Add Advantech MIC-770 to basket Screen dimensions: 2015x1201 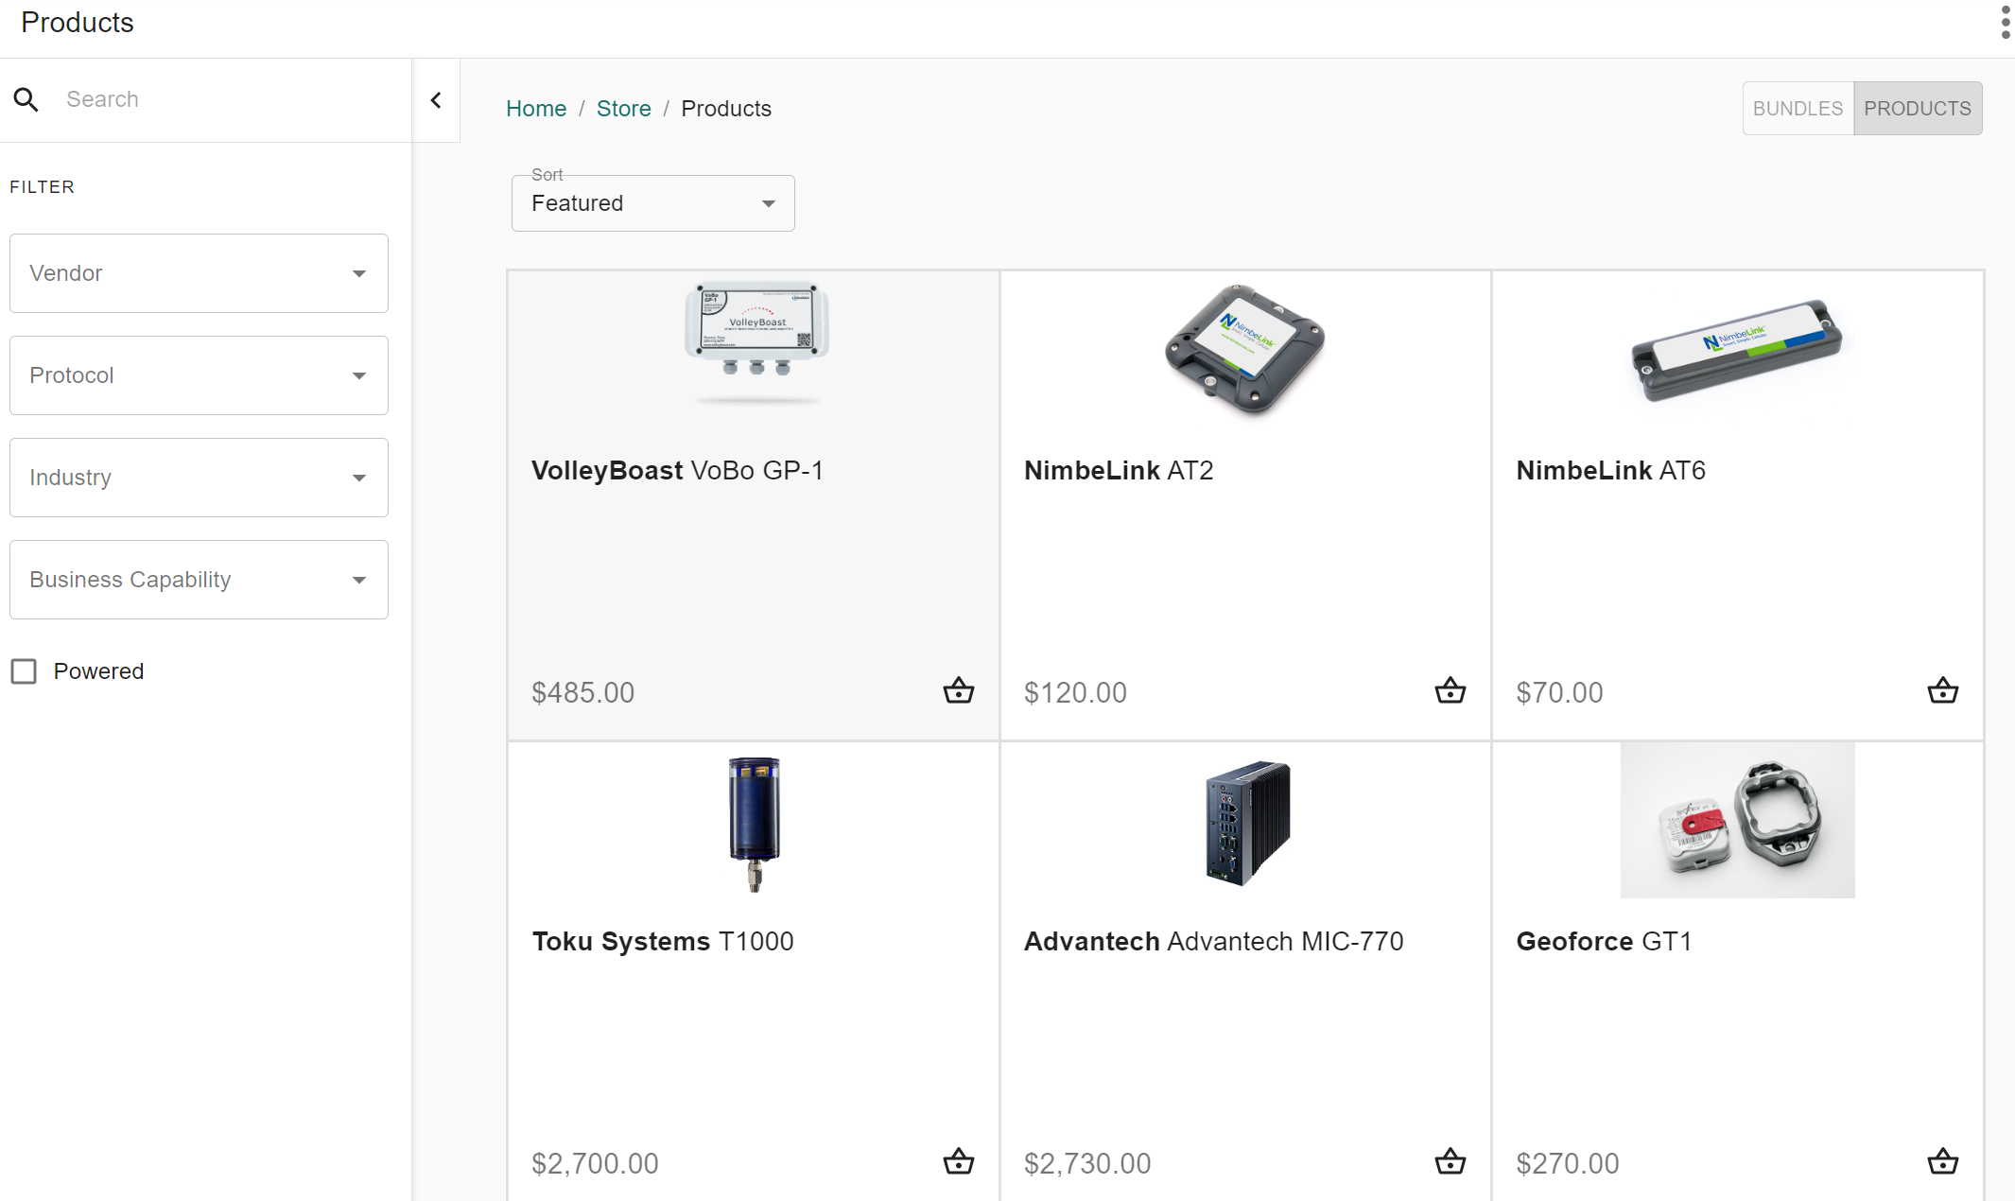[1450, 1161]
